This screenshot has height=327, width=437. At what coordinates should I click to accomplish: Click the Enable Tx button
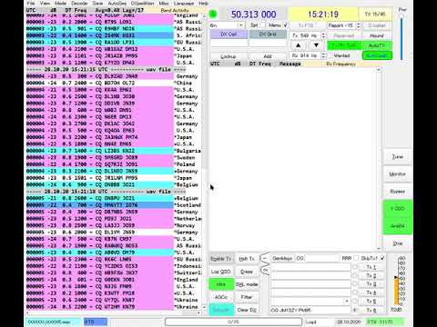tap(220, 259)
